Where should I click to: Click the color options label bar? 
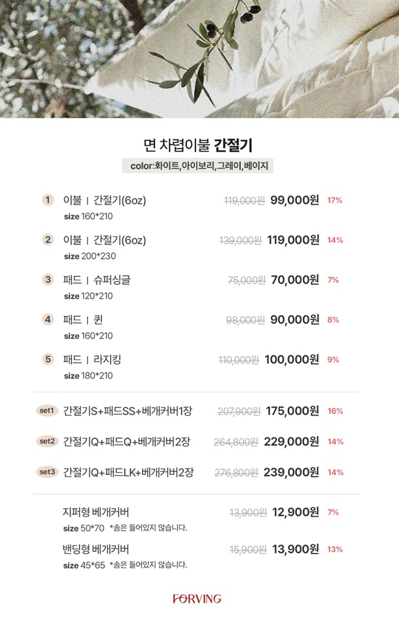tap(198, 165)
